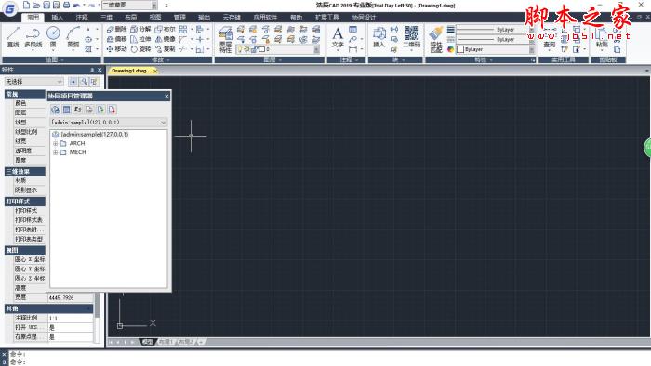Click the Explode (分解) tool
The height and width of the screenshot is (366, 651).
(x=140, y=29)
